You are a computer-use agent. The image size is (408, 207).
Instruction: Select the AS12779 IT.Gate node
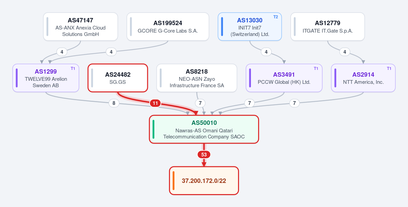pos(328,26)
